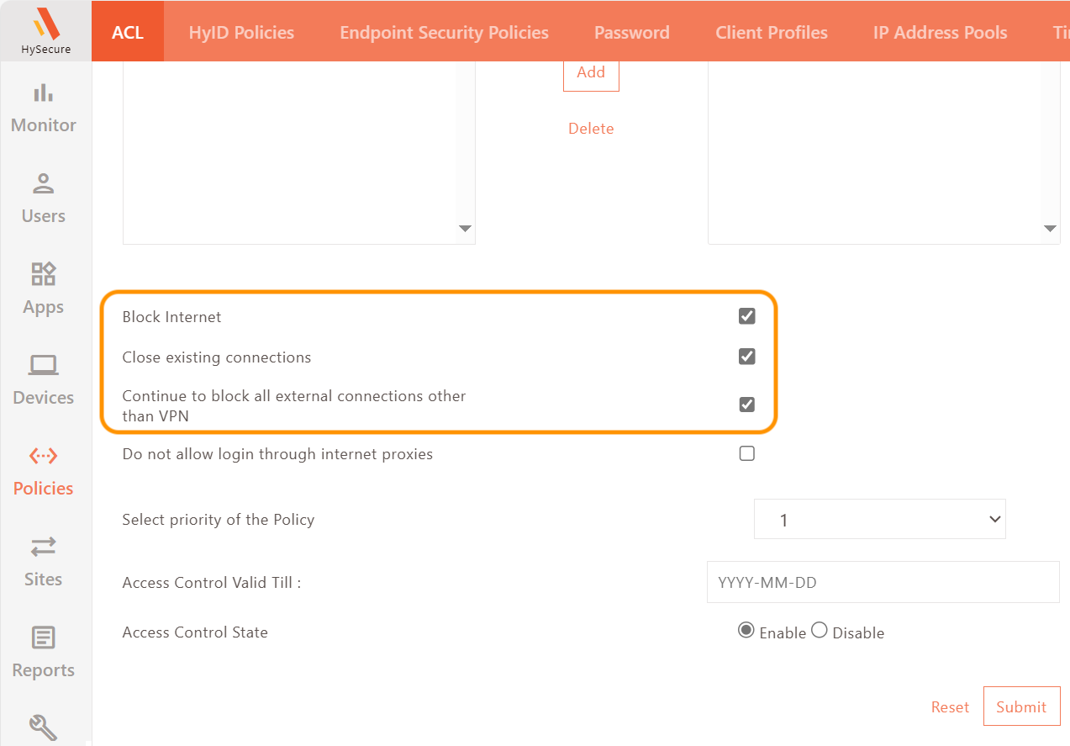Click the Policies code-brackets icon
Image resolution: width=1070 pixels, height=746 pixels.
click(44, 456)
